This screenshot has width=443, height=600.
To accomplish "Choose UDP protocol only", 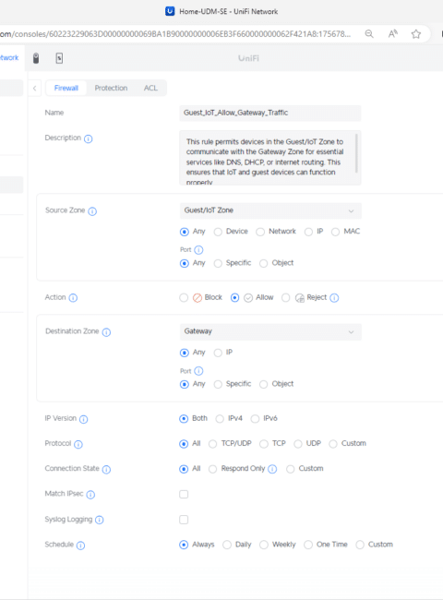I will pyautogui.click(x=297, y=444).
